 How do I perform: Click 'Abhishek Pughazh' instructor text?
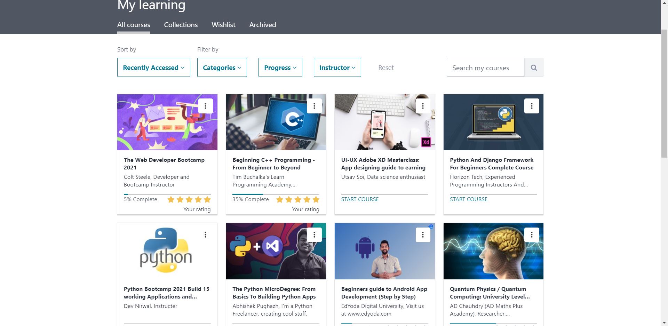(272, 310)
